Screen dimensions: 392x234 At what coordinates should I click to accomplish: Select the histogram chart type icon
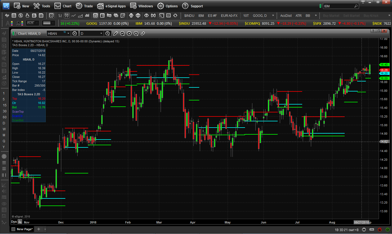pos(87,15)
